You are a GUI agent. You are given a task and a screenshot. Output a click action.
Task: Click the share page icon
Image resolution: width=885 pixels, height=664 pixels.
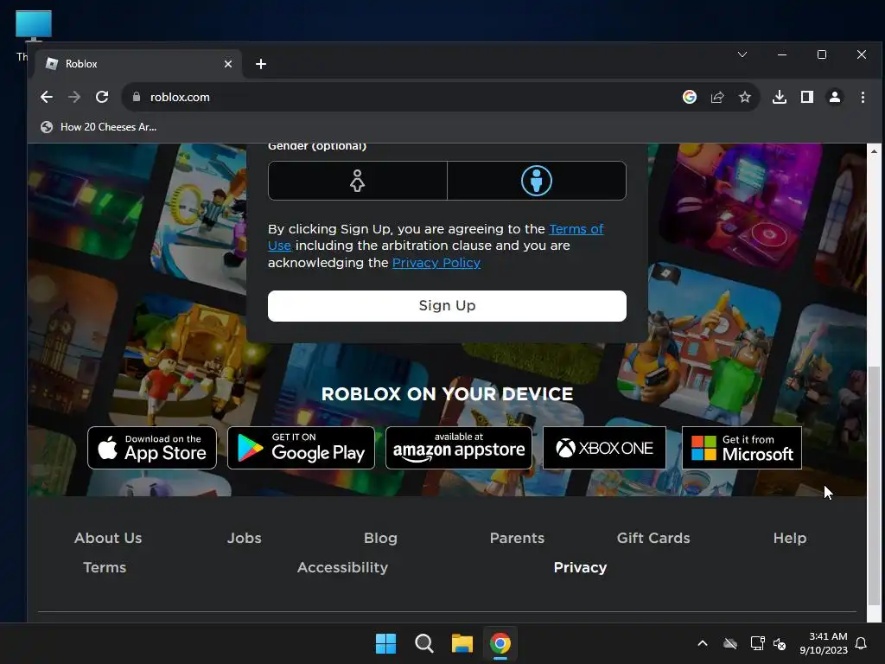coord(717,97)
